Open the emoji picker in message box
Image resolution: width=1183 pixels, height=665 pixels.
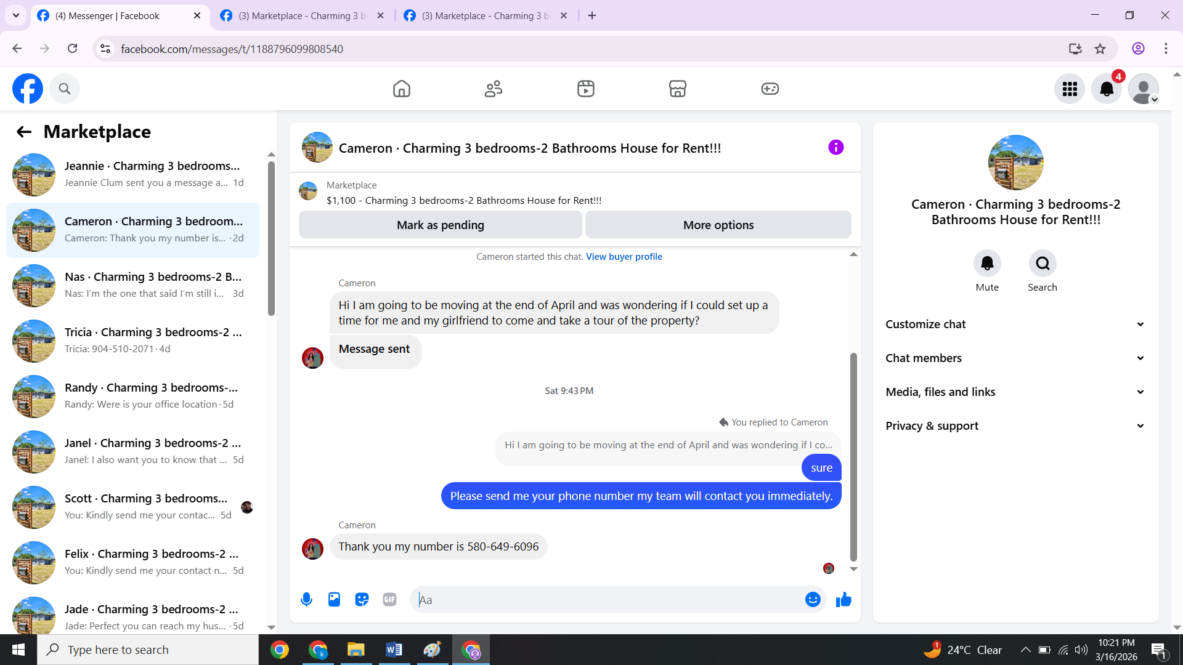813,599
